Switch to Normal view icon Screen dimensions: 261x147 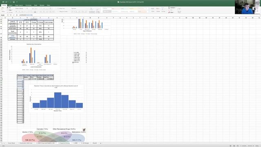pos(230,146)
